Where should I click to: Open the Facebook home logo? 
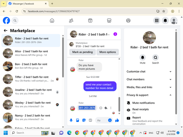(6, 20)
